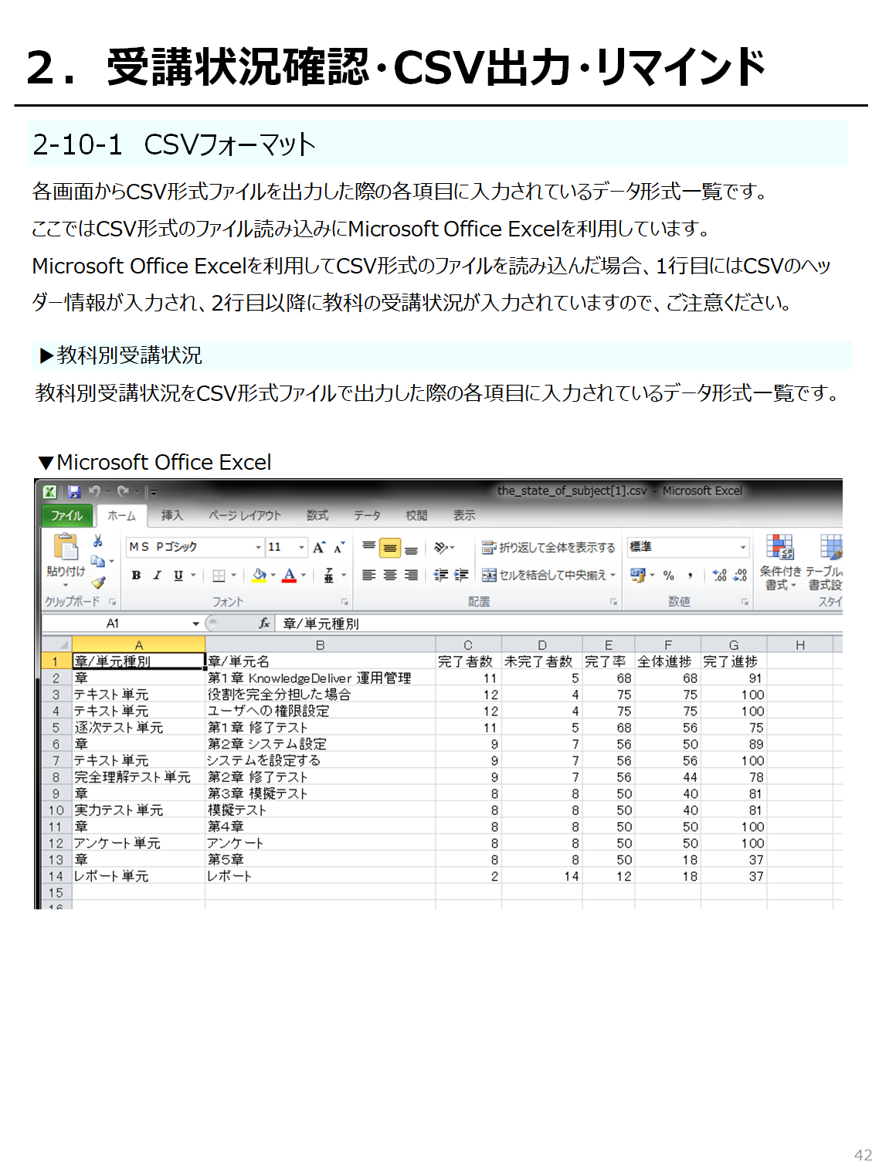The width and height of the screenshot is (879, 1172).
Task: Click the Paste (貼り付け) clipboard icon
Action: [x=66, y=548]
